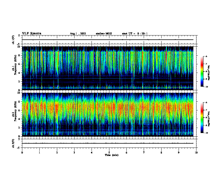Click the "3" tick on the time axis

(x=74, y=153)
